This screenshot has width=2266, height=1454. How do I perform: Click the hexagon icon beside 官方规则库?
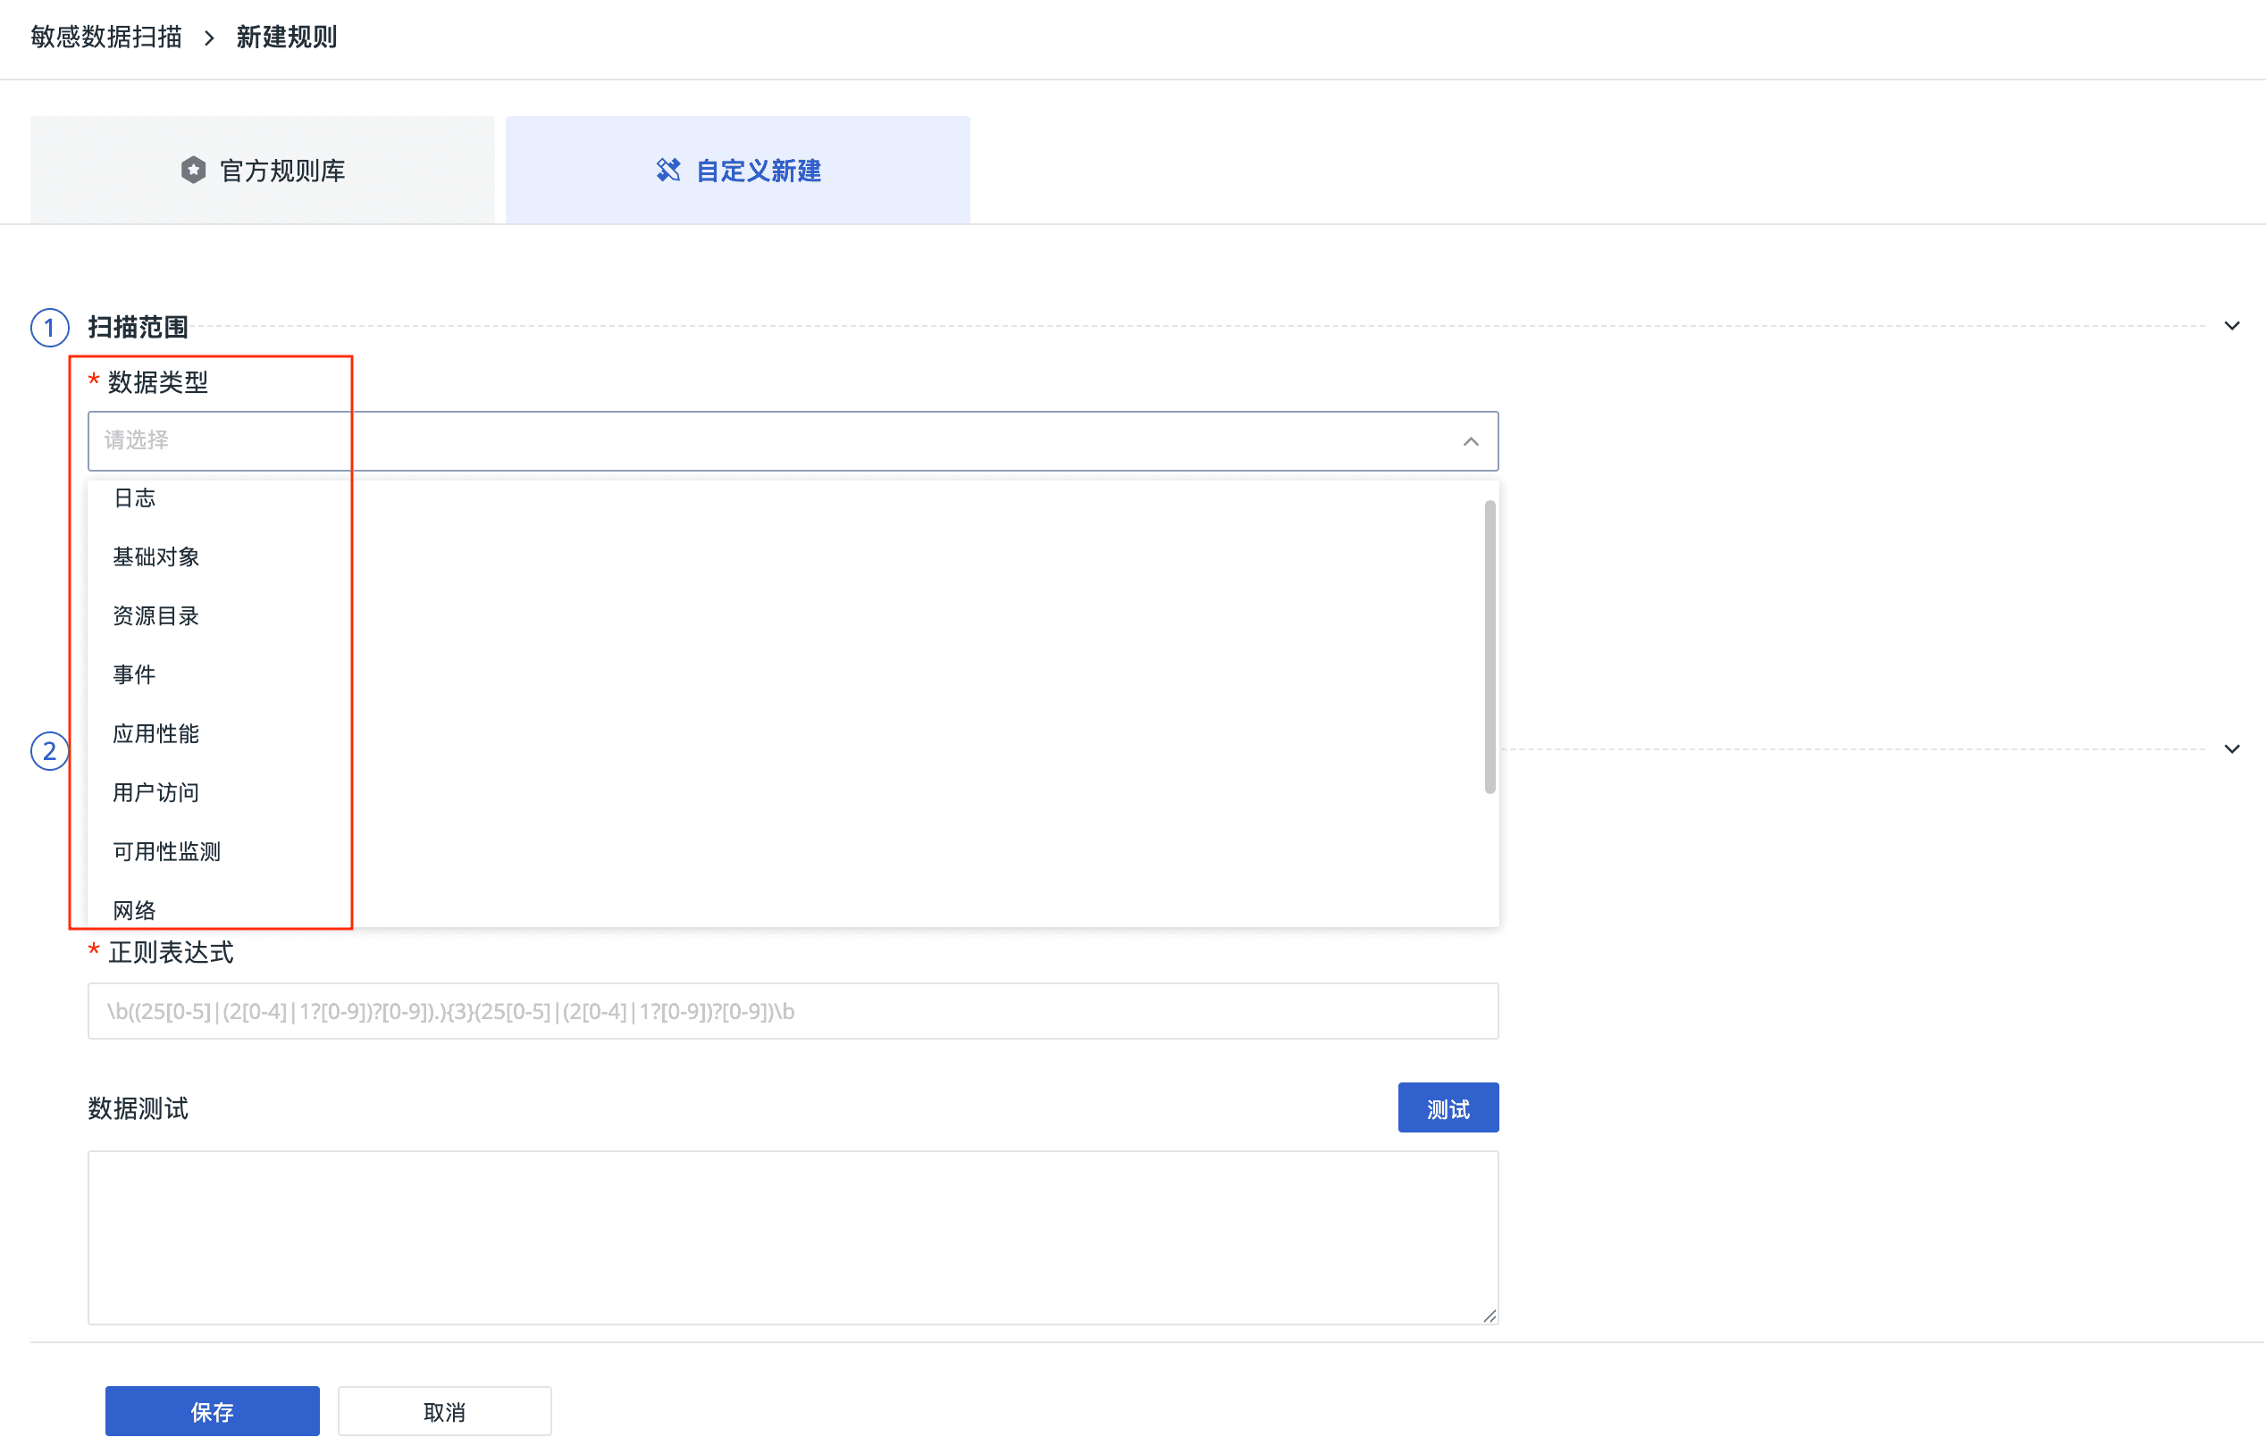(194, 170)
